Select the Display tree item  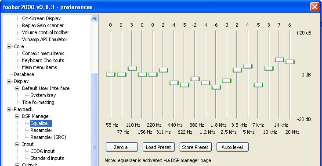[x=21, y=81]
